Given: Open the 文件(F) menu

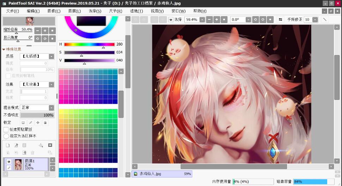Looking at the screenshot, I should tap(12, 11).
